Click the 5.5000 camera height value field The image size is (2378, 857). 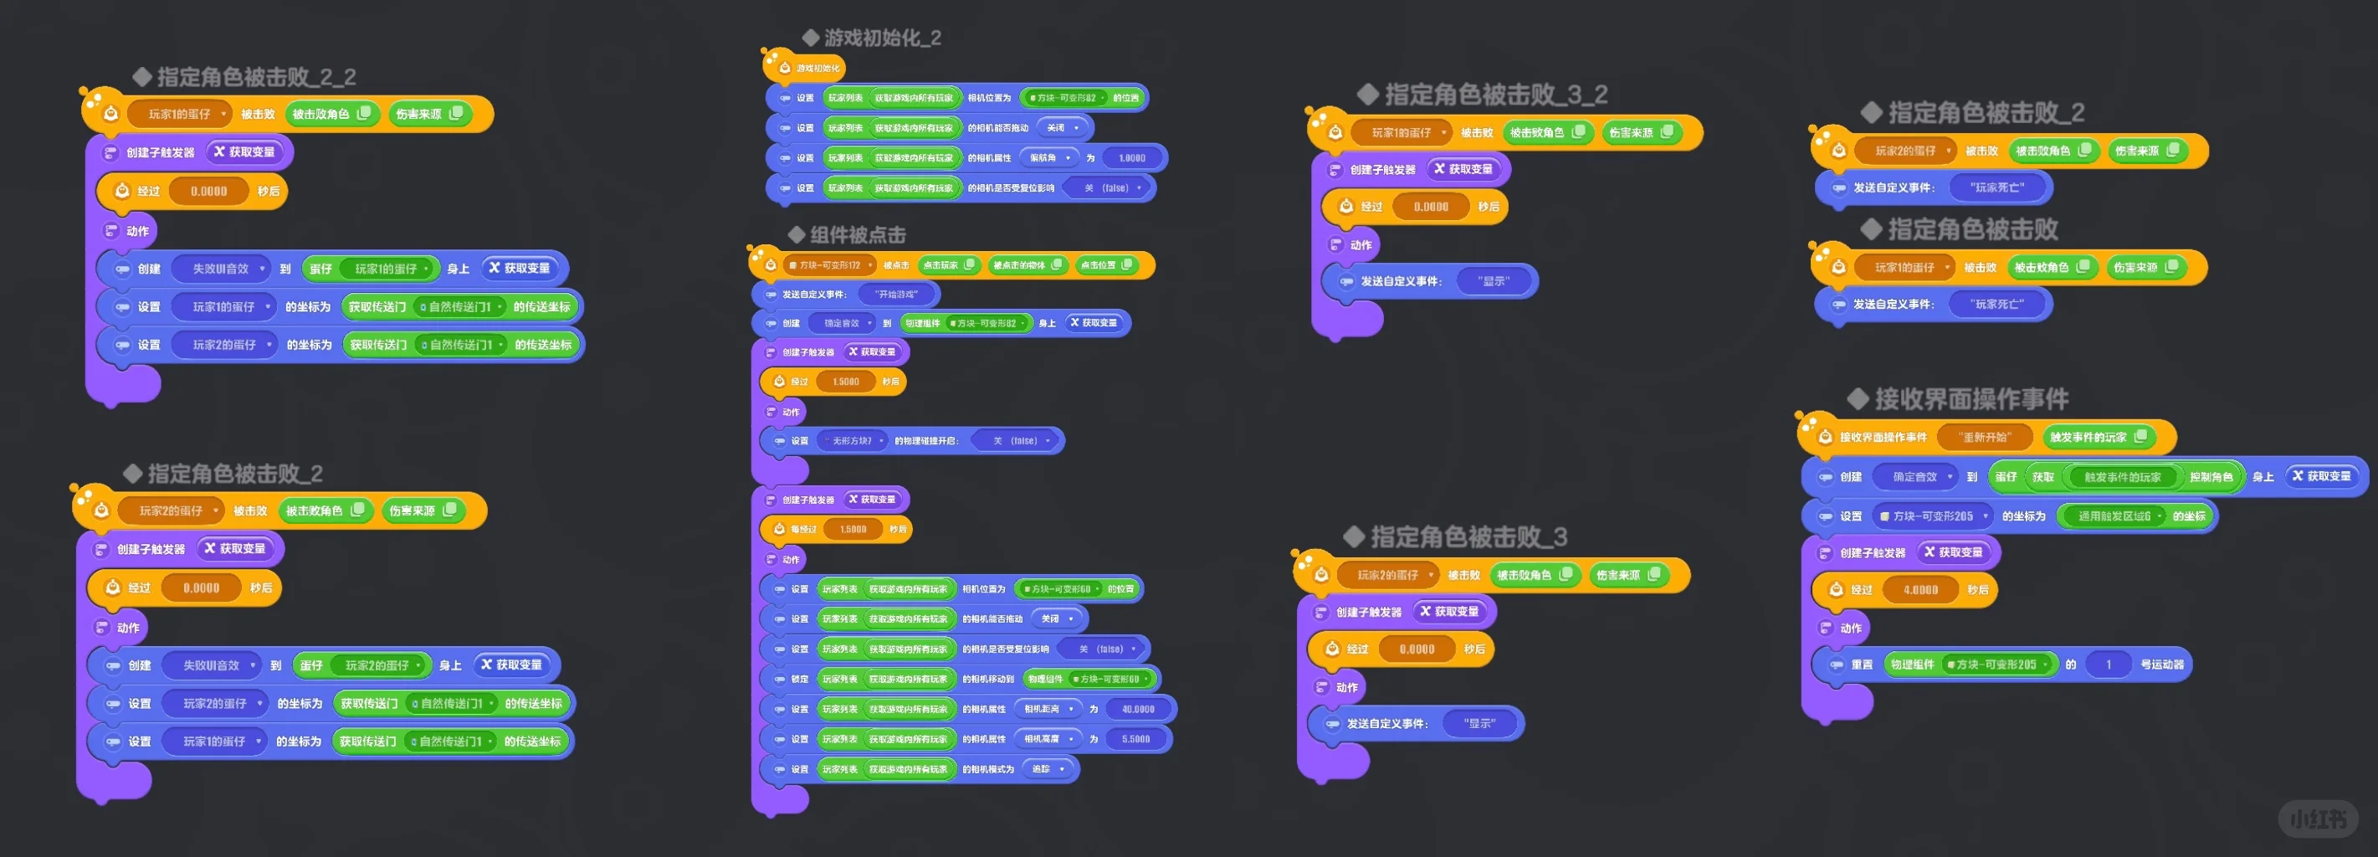click(1135, 739)
